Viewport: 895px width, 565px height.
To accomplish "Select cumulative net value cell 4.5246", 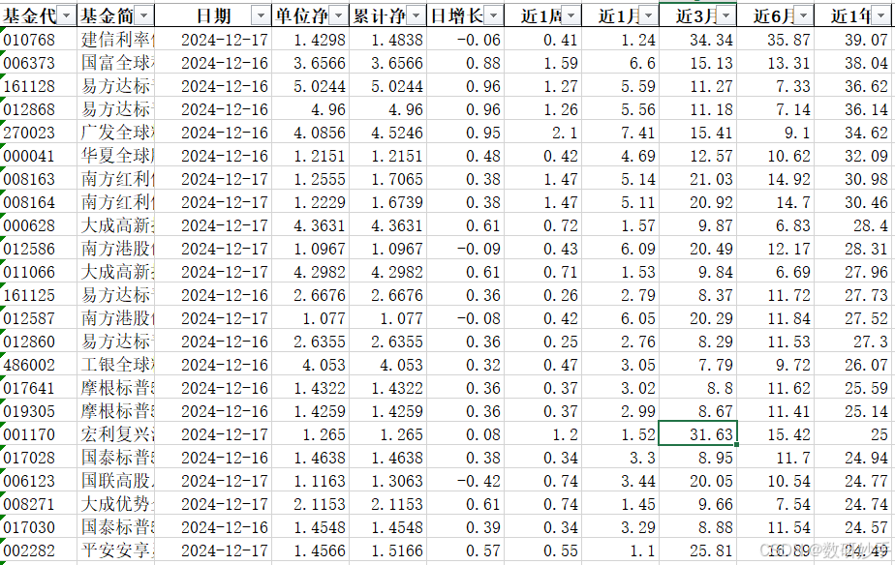I will (387, 133).
